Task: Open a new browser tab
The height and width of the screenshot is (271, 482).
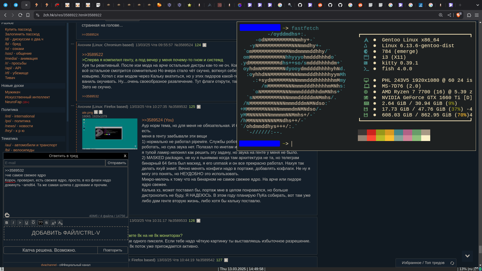Action: click(460, 5)
